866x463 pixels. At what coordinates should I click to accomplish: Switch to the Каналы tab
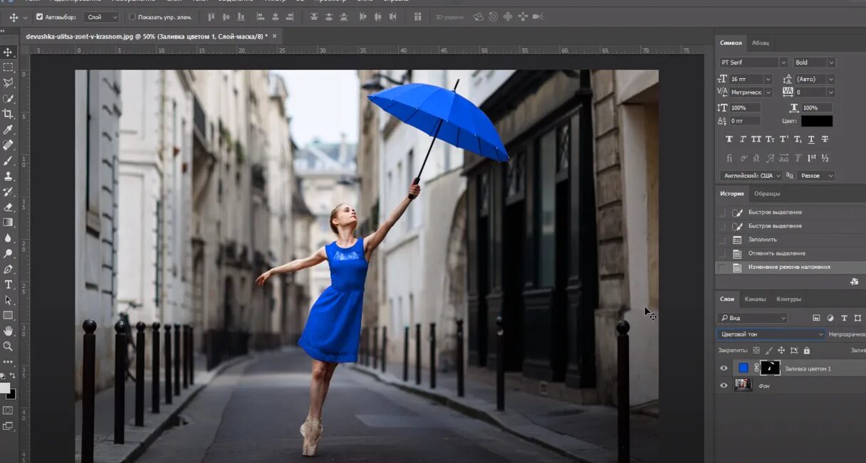tap(755, 299)
